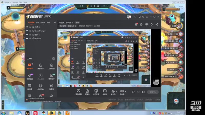Open File Explorer from the taskbar

click(x=11, y=113)
